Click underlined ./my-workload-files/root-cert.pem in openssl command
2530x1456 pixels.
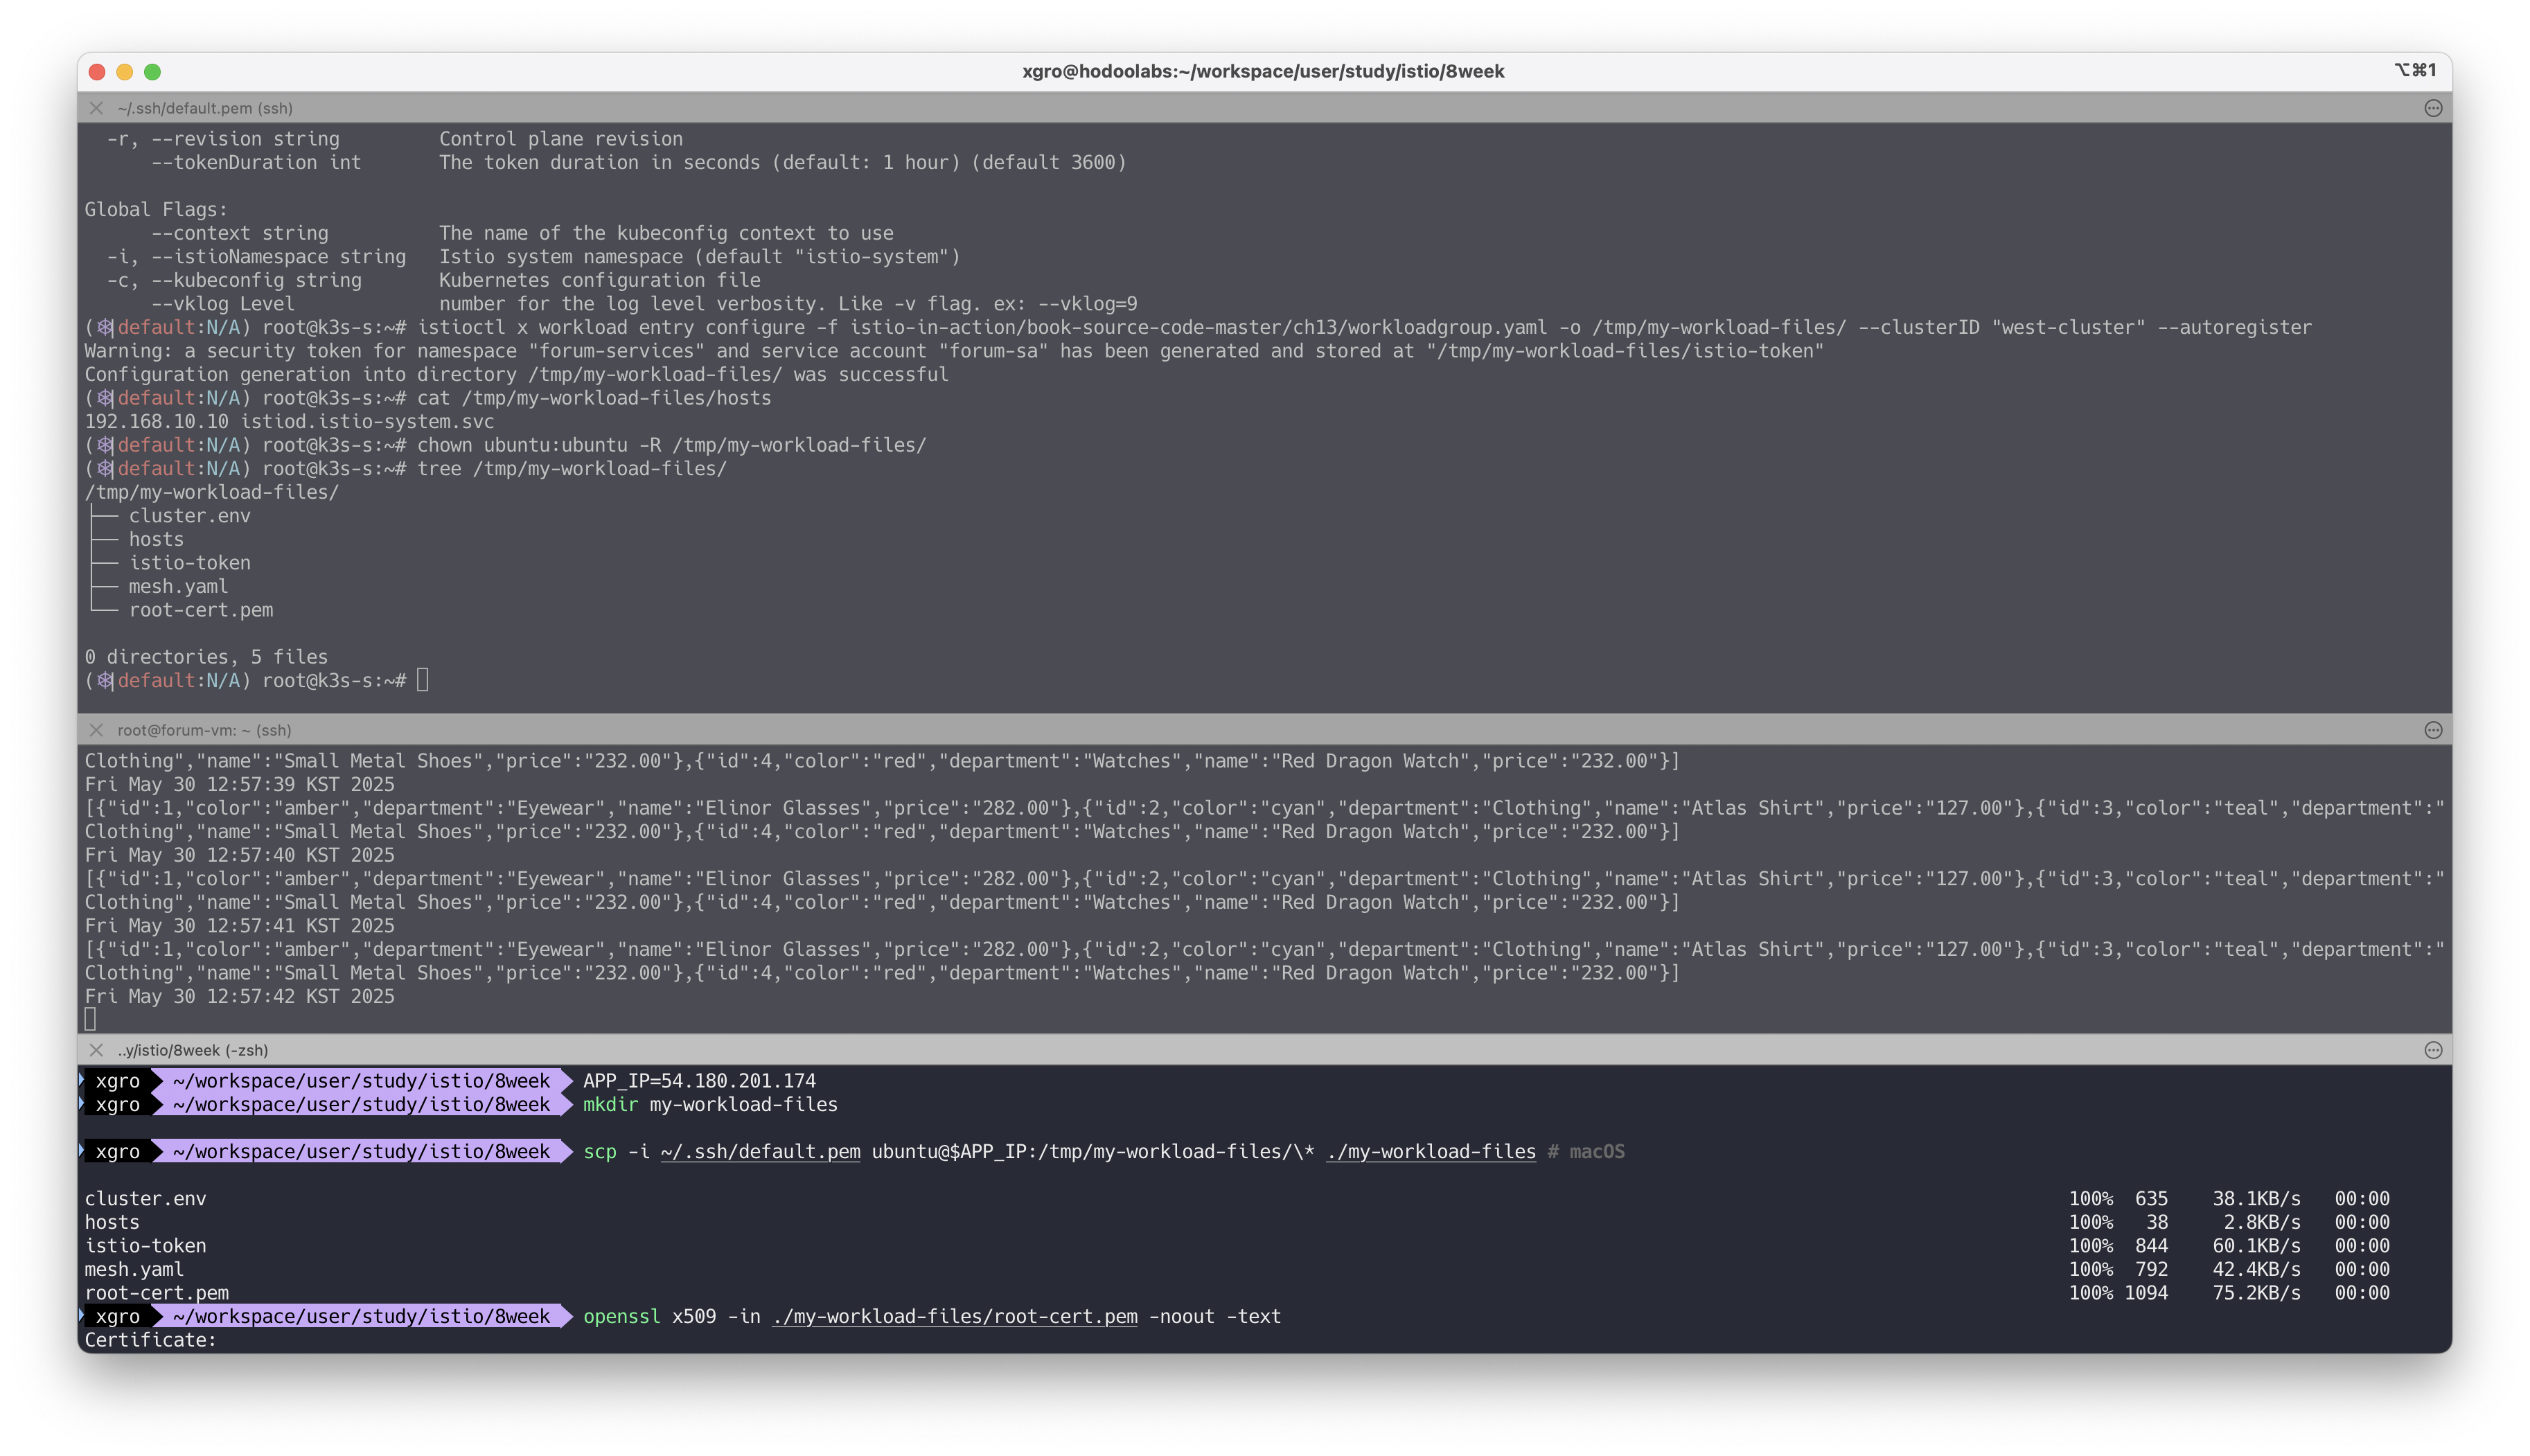click(x=955, y=1317)
